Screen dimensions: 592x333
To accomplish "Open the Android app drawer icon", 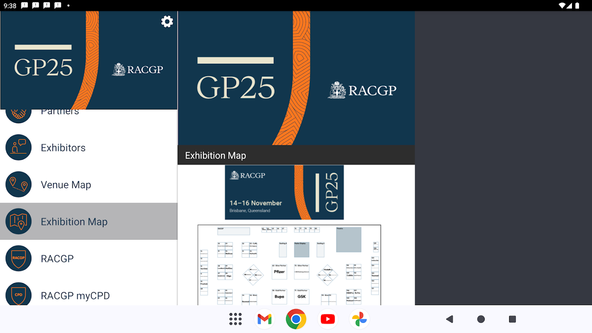I will click(x=236, y=319).
